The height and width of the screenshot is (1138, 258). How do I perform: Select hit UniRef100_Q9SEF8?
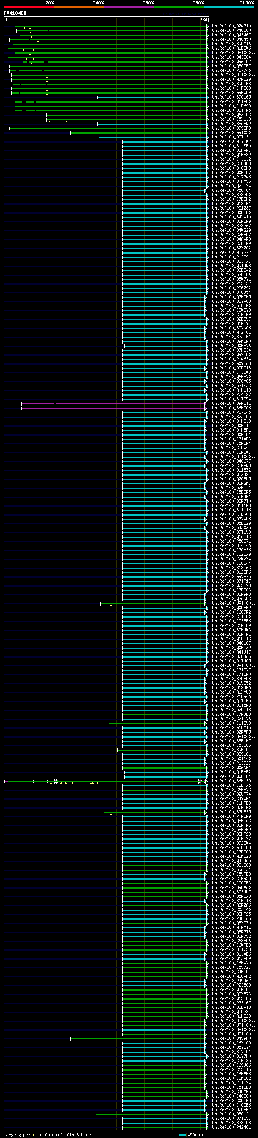(231, 128)
